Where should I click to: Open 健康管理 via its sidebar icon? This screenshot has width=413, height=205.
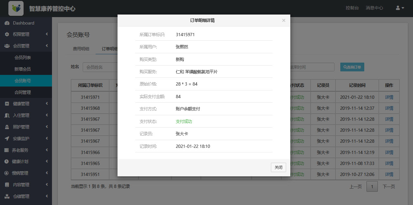pos(7,103)
